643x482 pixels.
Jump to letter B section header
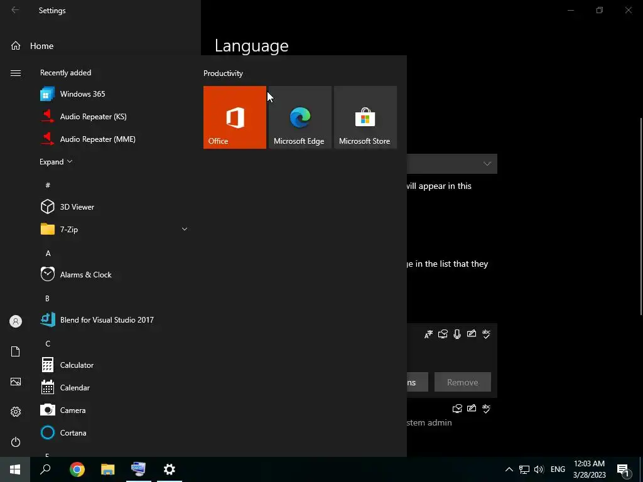(47, 298)
